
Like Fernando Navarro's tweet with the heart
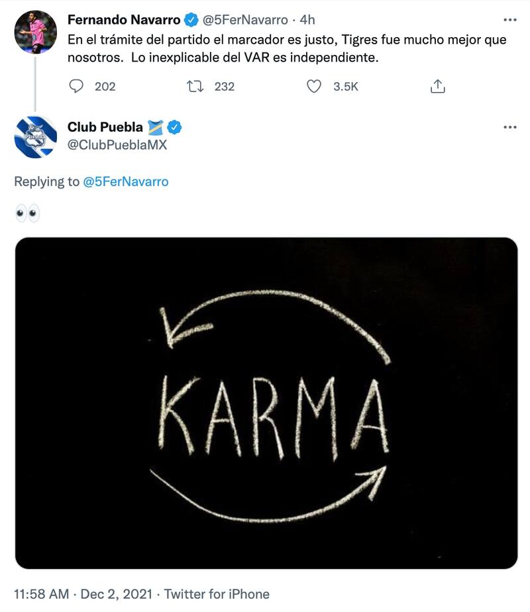(315, 87)
